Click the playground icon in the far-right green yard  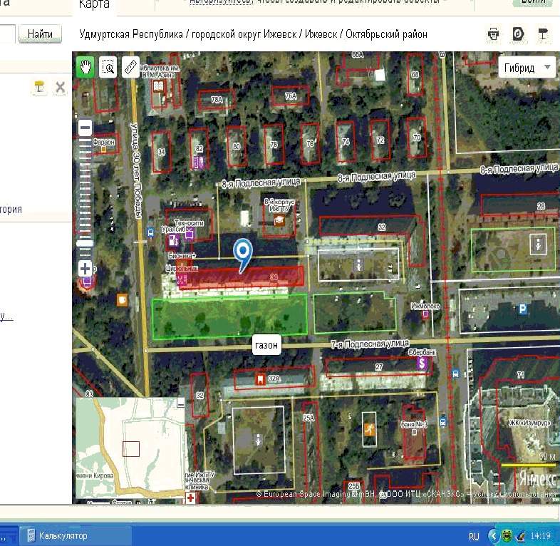538,244
